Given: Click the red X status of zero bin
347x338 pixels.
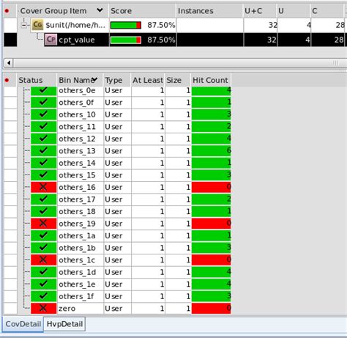Looking at the screenshot, I should pos(43,308).
